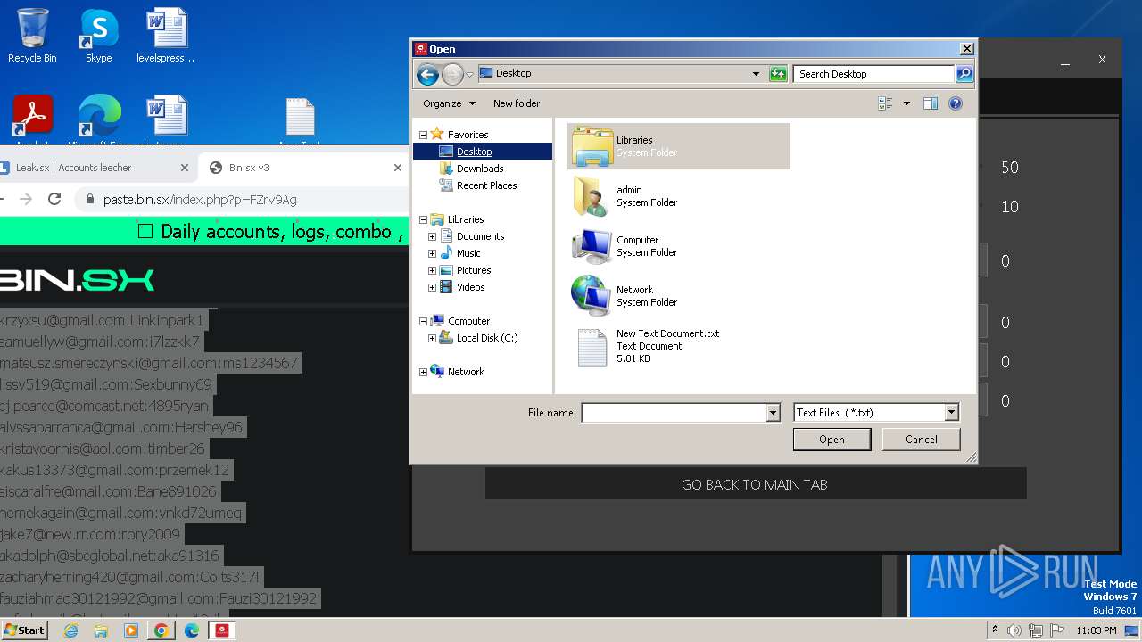Open the Windows Media Player taskbar icon
The width and height of the screenshot is (1142, 642).
(x=131, y=630)
